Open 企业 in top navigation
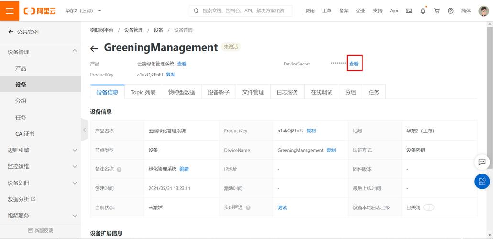 tap(361, 11)
